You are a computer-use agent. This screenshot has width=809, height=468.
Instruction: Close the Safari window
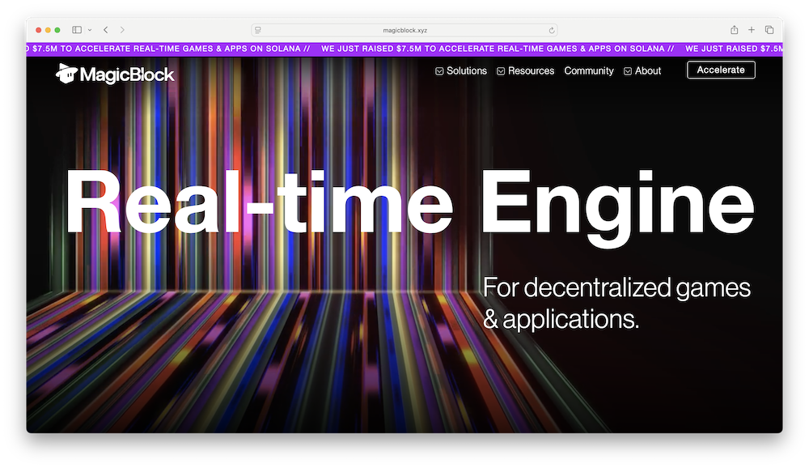point(38,30)
